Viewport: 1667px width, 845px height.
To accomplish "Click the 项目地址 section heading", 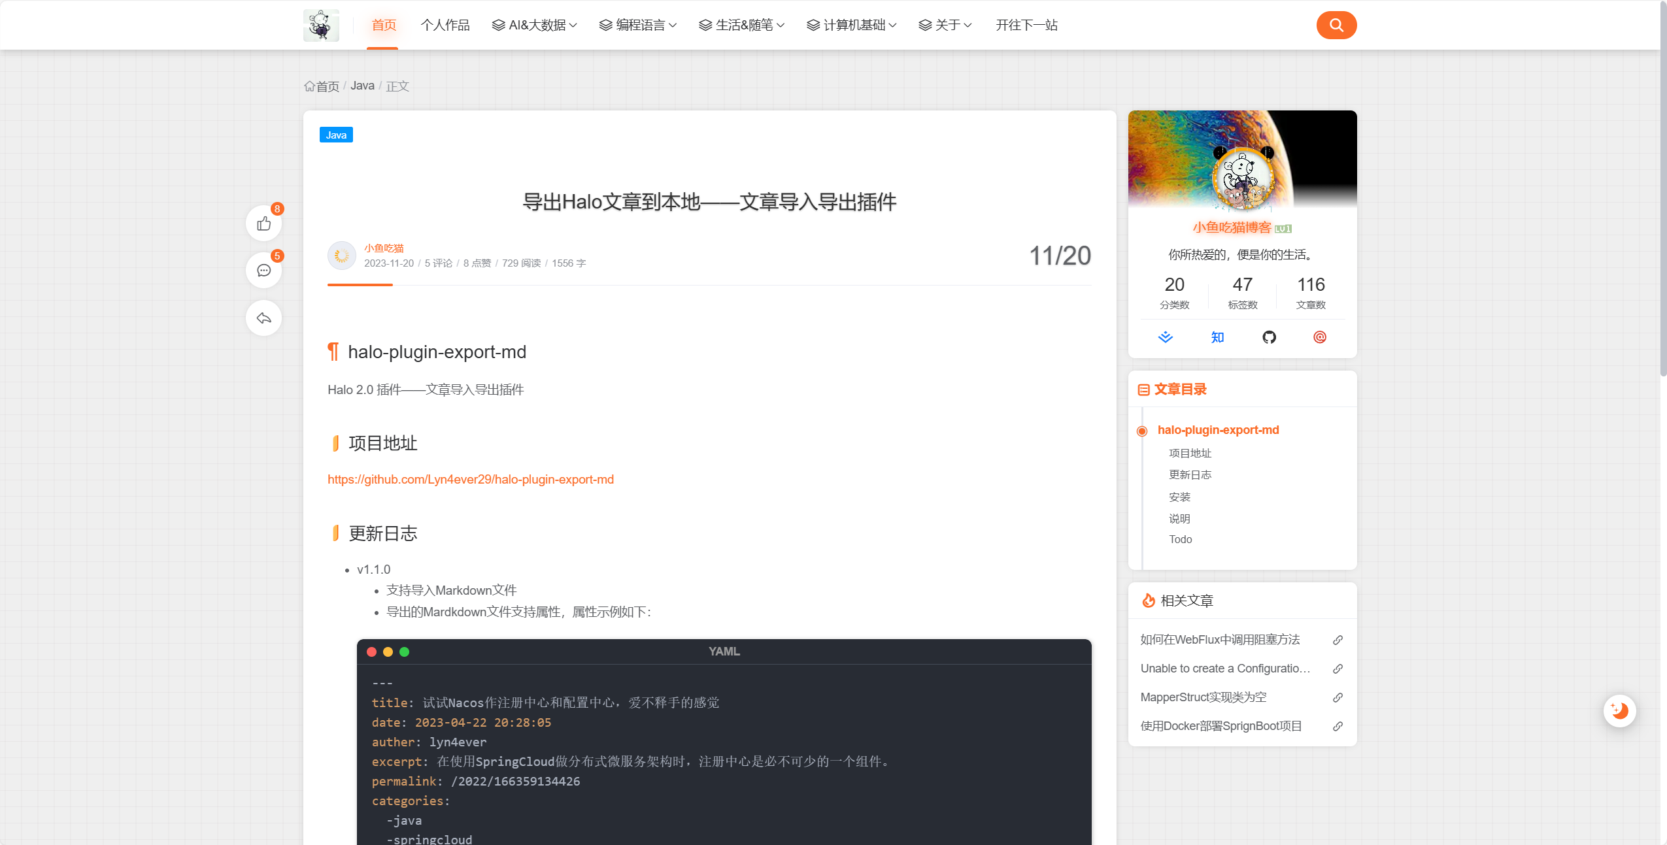I will [x=383, y=444].
